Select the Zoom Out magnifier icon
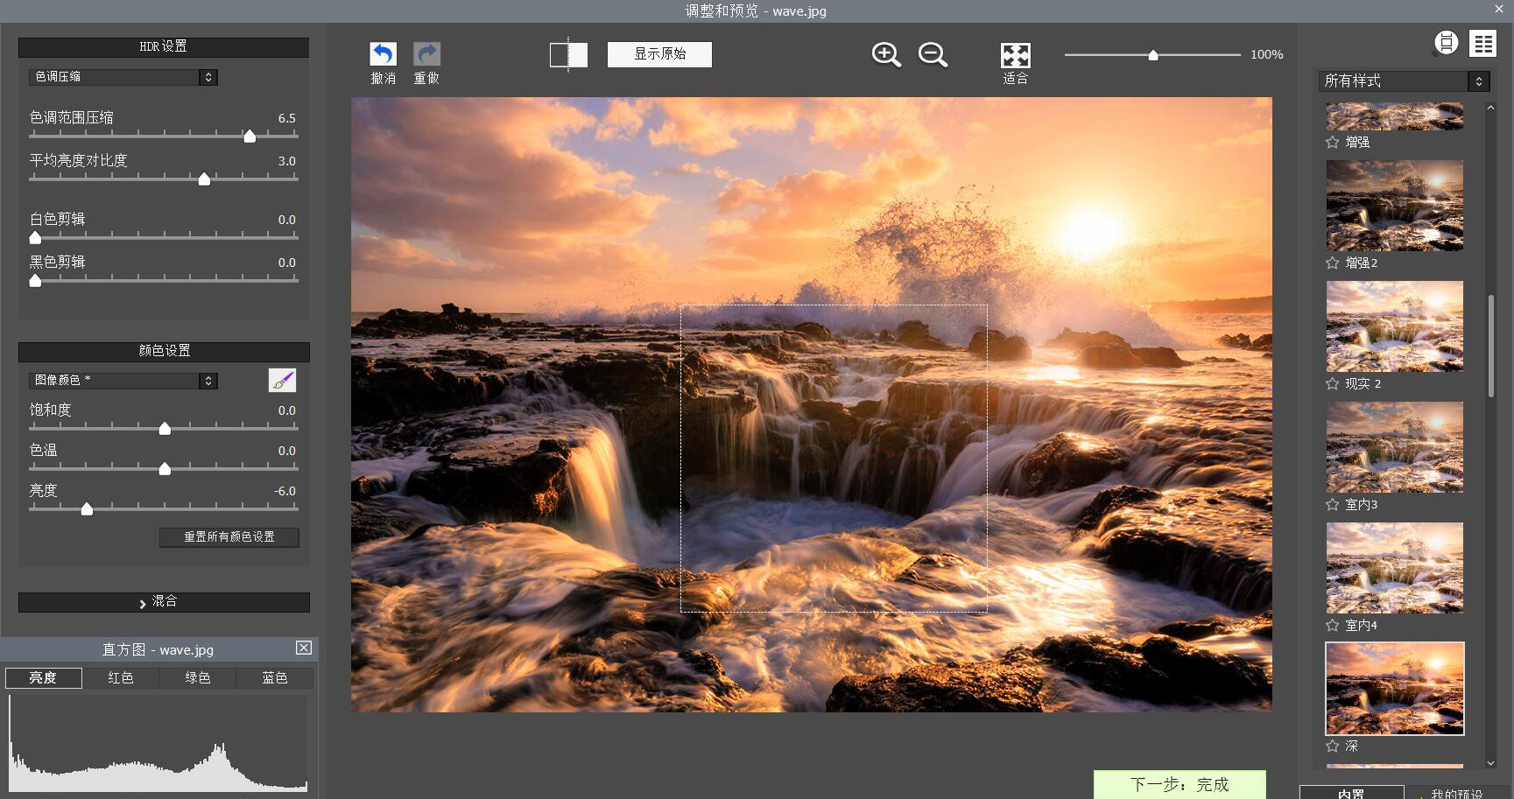This screenshot has height=799, width=1514. (933, 54)
